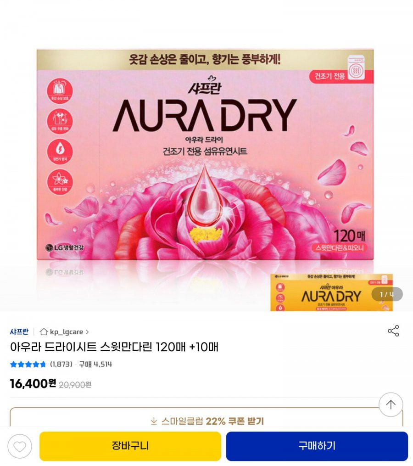Click the product title 아우라 드라이시트
The image size is (413, 466).
114,347
